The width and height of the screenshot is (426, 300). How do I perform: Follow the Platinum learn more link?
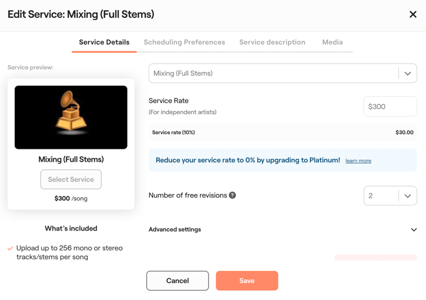pyautogui.click(x=359, y=161)
